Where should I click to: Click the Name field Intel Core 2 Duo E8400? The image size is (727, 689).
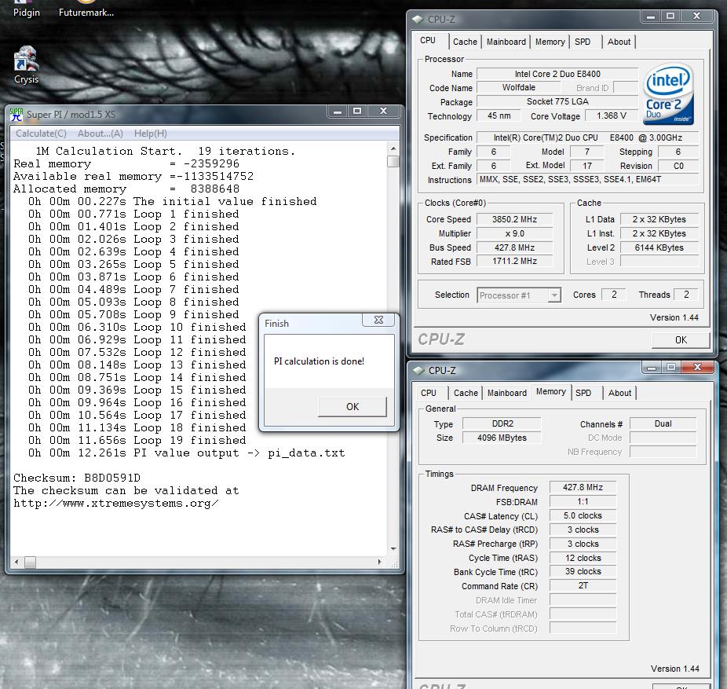click(x=557, y=74)
